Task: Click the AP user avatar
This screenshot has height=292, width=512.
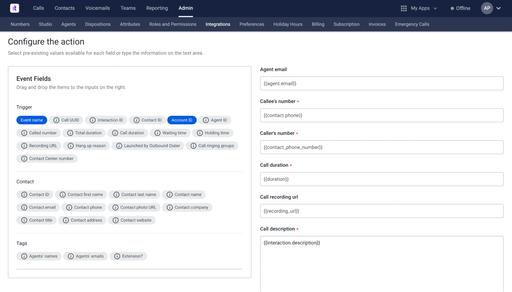Action: pos(487,8)
